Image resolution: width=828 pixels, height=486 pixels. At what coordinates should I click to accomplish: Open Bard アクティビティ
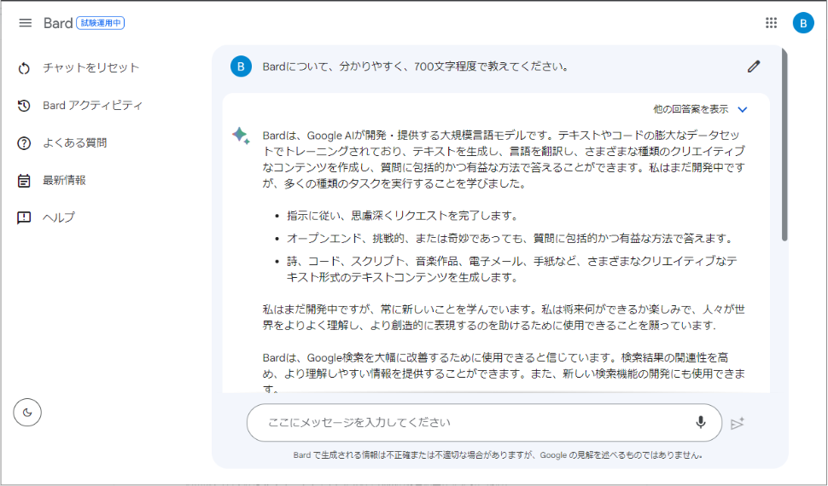[93, 105]
